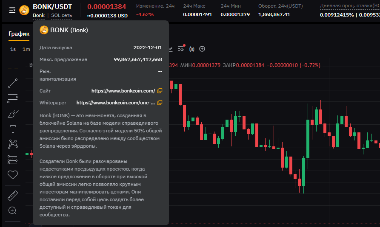Add a chart with the plus circle icon
The width and height of the screenshot is (380, 227).
point(202,49)
